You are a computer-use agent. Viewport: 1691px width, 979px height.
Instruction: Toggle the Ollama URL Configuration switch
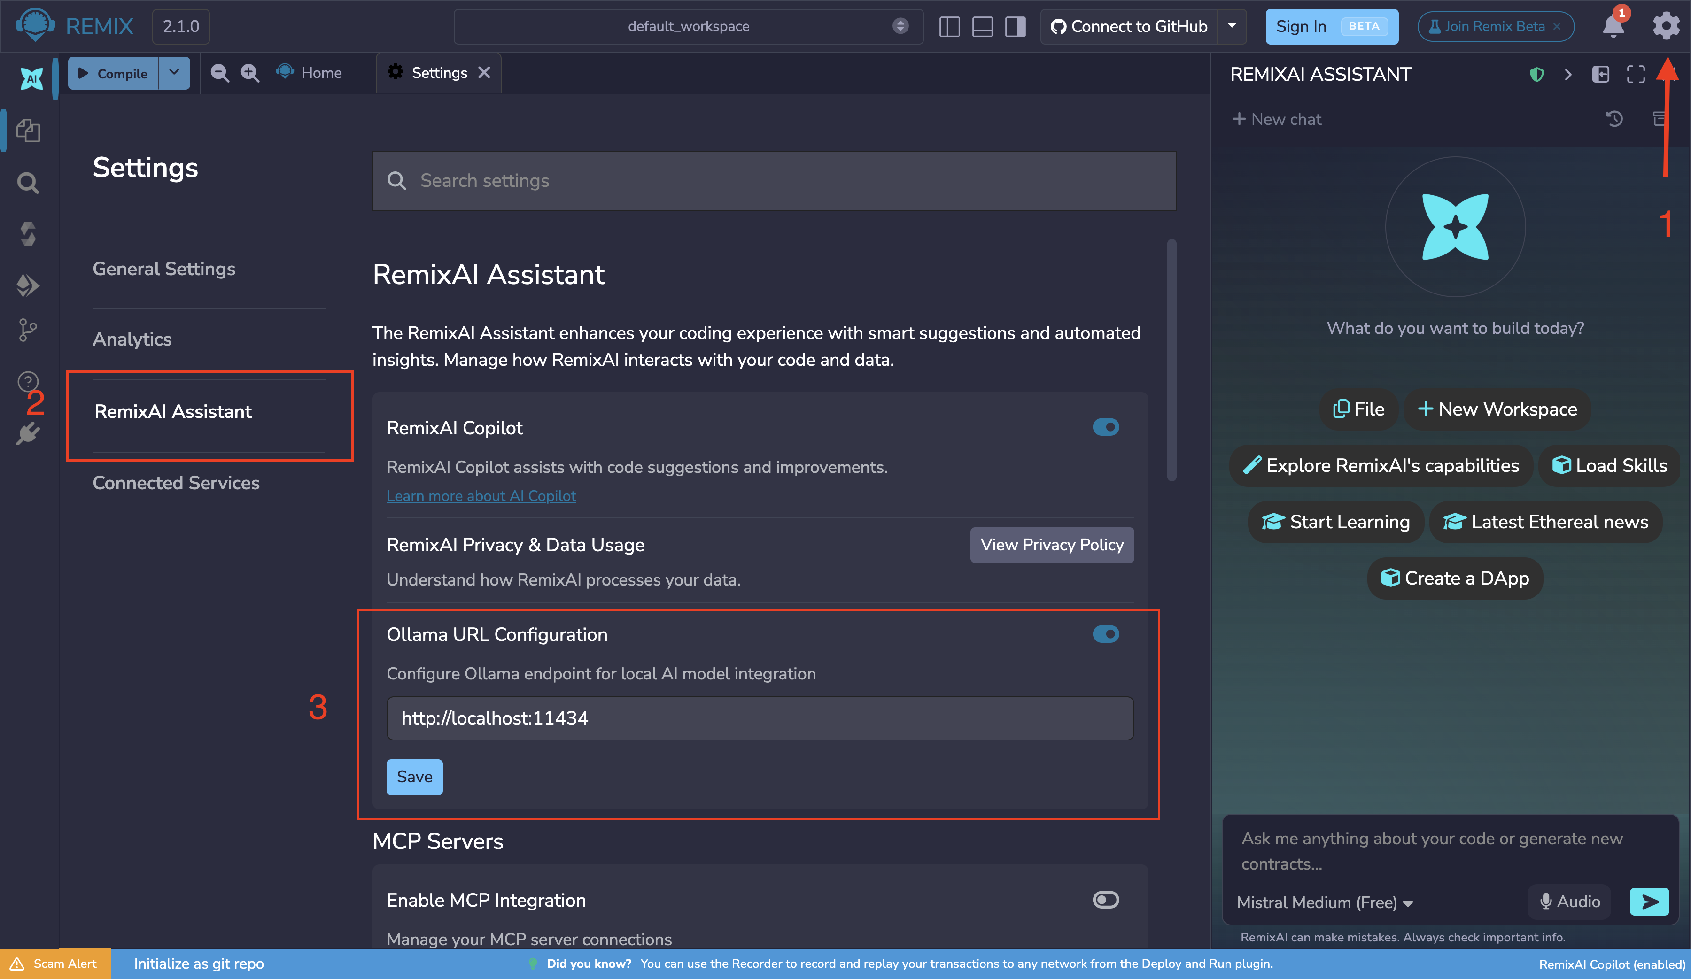point(1106,634)
